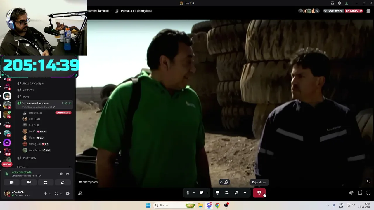Open microphone options arrow in stream controls

tap(194, 193)
